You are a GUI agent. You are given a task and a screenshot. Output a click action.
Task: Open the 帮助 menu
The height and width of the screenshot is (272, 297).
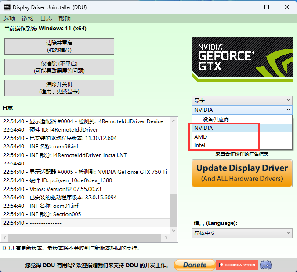coord(65,18)
